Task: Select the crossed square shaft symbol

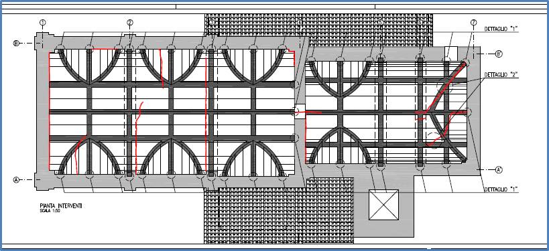Action: tap(383, 205)
